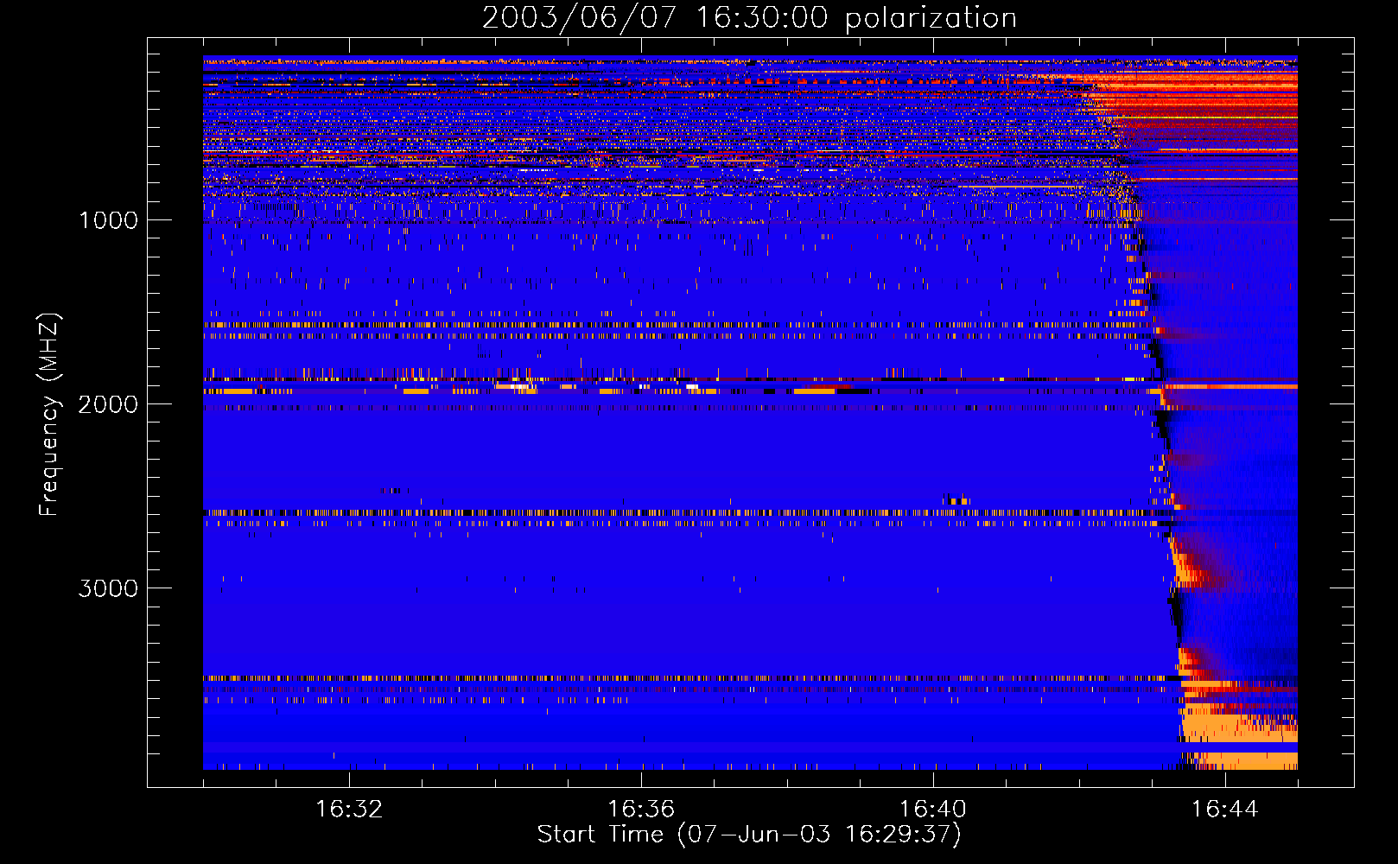Click the 16:32 time tick label

pyautogui.click(x=349, y=810)
